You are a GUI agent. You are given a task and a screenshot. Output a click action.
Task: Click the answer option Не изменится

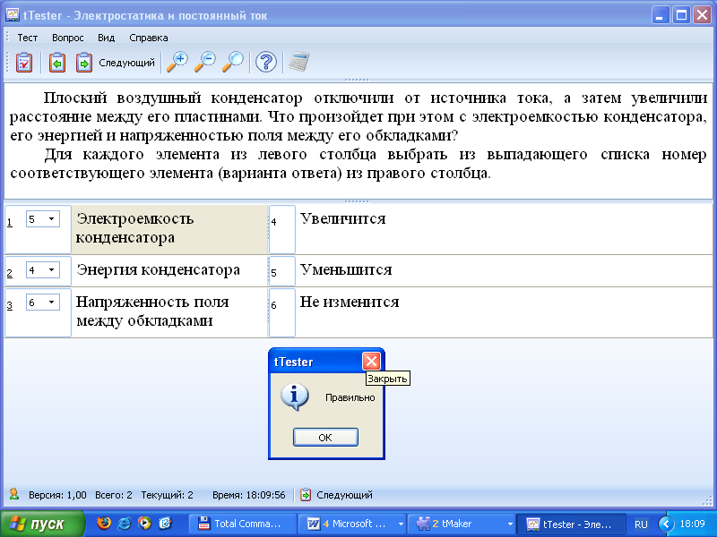click(350, 303)
